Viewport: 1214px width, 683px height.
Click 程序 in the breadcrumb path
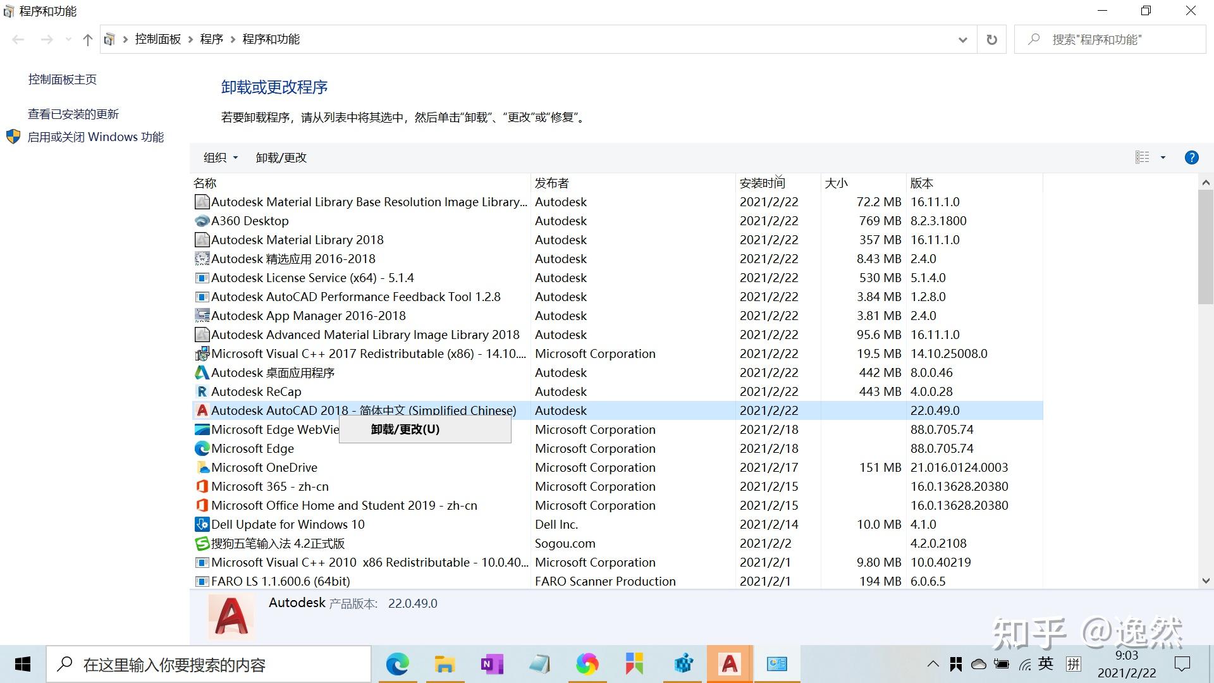[x=212, y=39]
